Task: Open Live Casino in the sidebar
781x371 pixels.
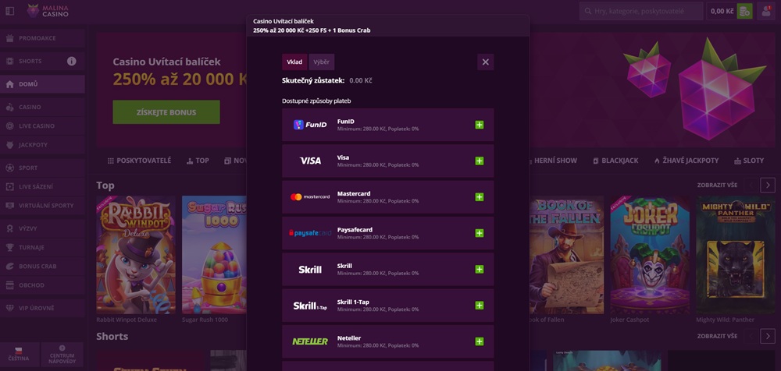Action: click(42, 125)
